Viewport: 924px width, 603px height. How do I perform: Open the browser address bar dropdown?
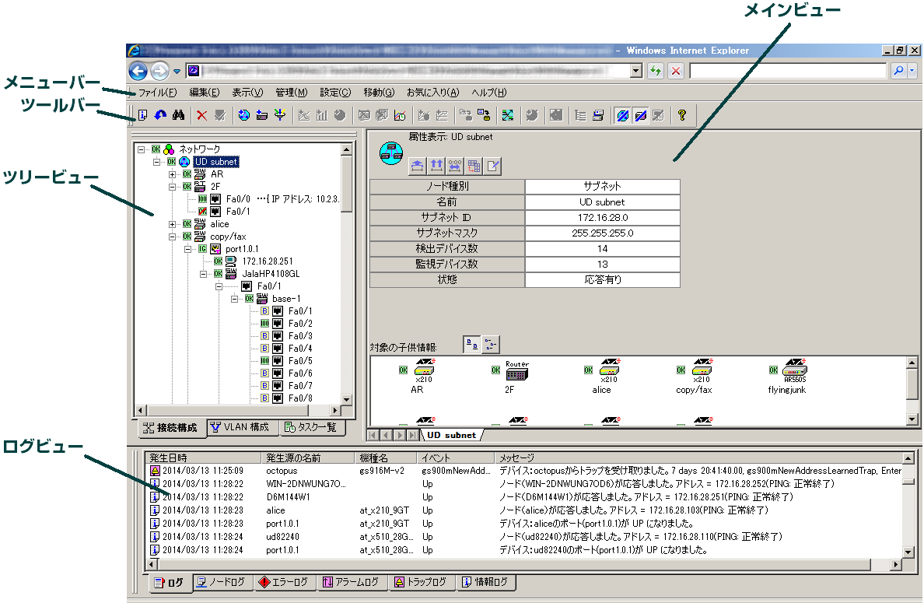[x=635, y=72]
